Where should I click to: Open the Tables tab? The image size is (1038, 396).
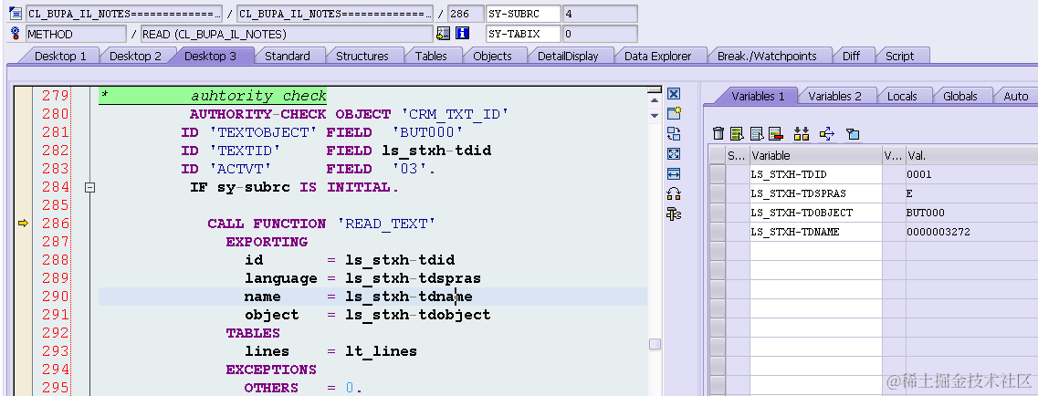tap(431, 57)
